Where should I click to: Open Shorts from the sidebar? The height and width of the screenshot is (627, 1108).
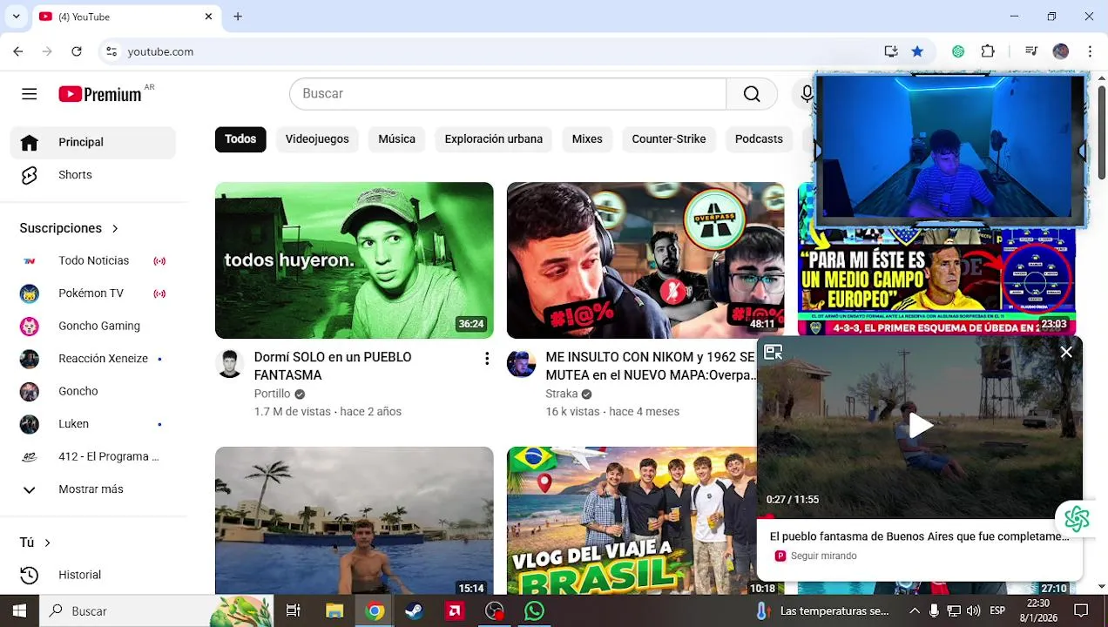pyautogui.click(x=92, y=175)
